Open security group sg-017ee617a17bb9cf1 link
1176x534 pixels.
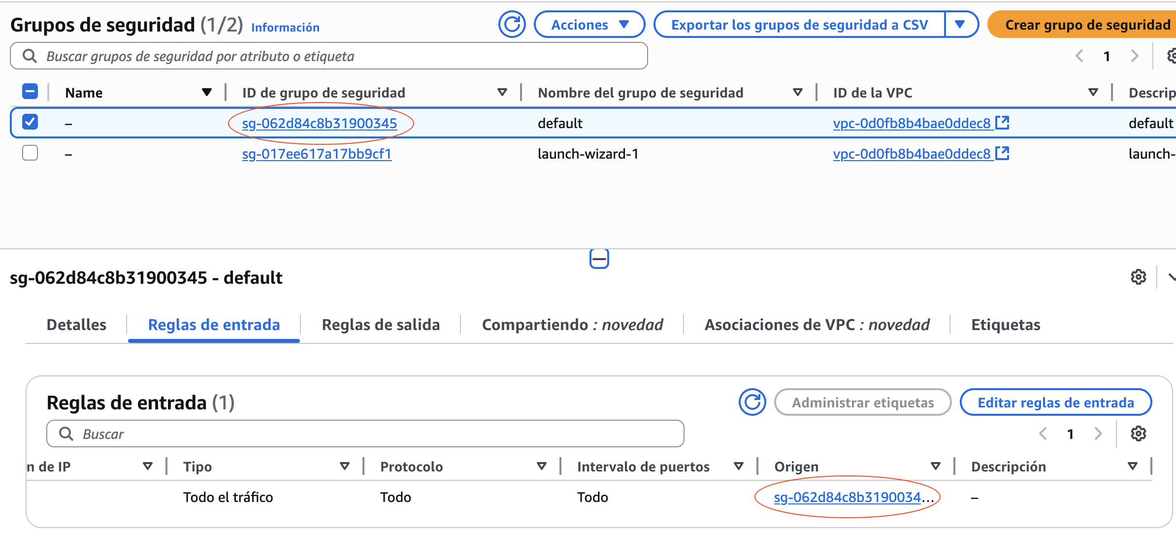pyautogui.click(x=317, y=154)
